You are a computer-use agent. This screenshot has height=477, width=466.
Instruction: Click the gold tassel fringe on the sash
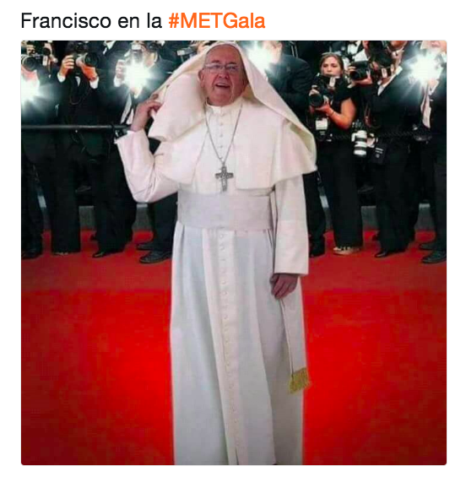point(299,380)
